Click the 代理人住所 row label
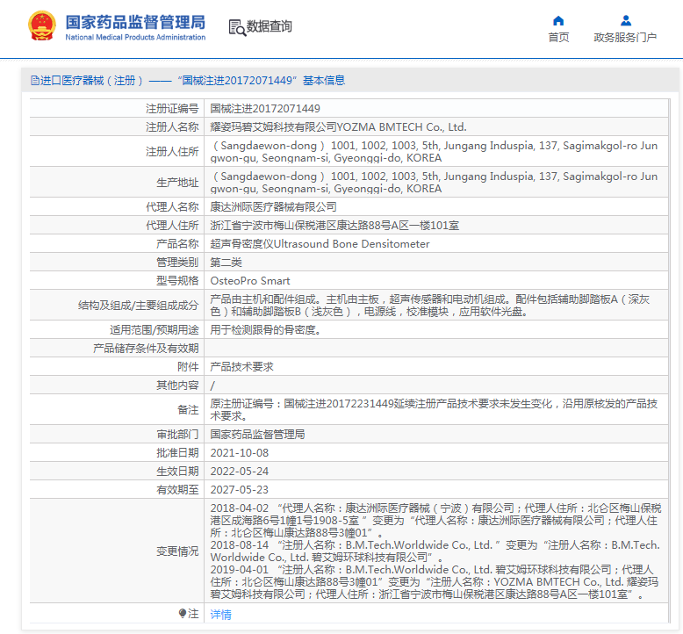The image size is (683, 634). click(172, 226)
